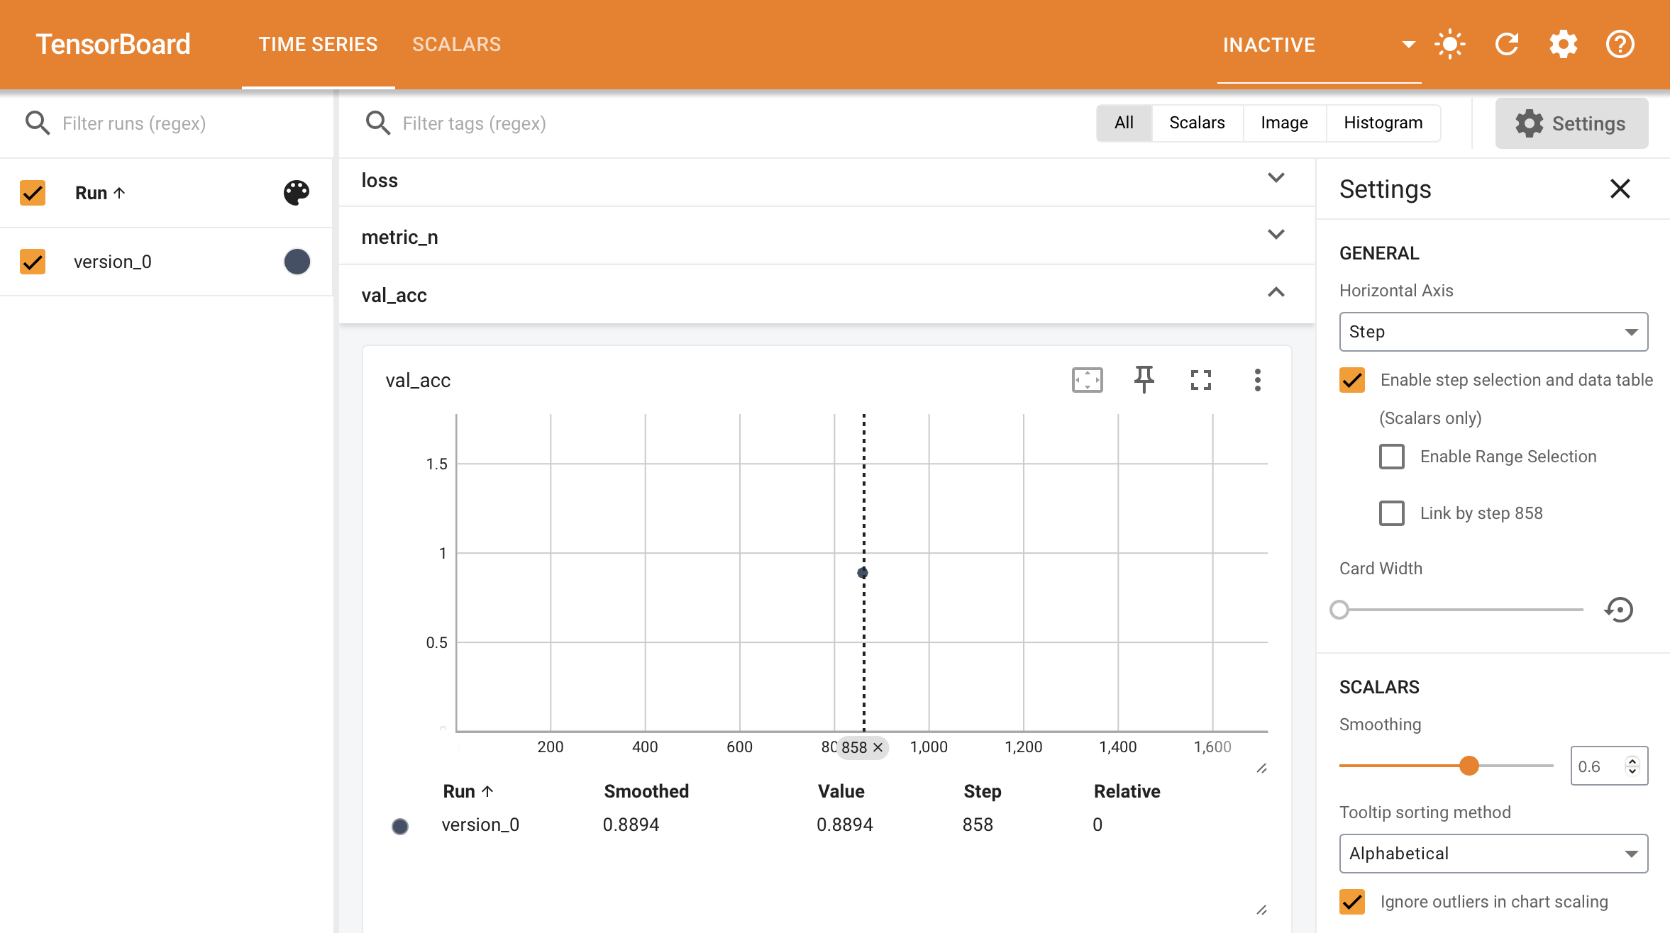Screen dimensions: 1670x933
Task: Uncheck the version_0 run
Action: tap(32, 262)
